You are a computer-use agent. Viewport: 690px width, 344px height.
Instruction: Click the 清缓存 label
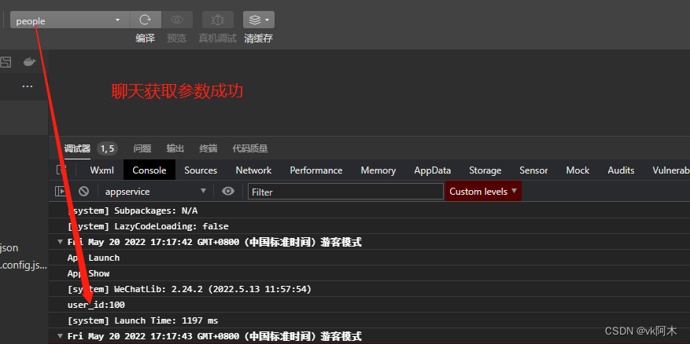[x=259, y=38]
